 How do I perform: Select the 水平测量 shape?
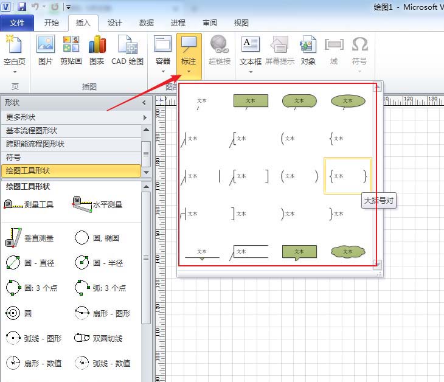[x=98, y=204]
